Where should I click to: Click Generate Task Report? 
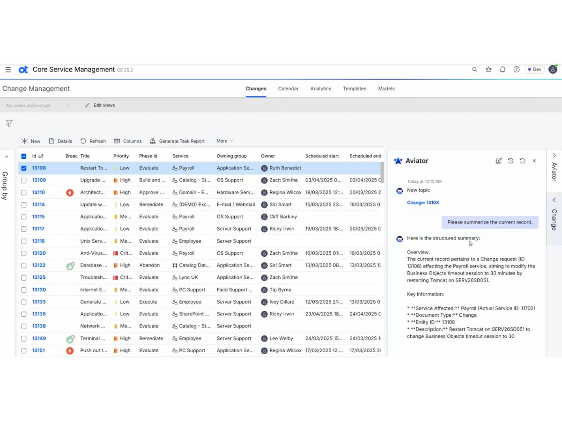[177, 141]
